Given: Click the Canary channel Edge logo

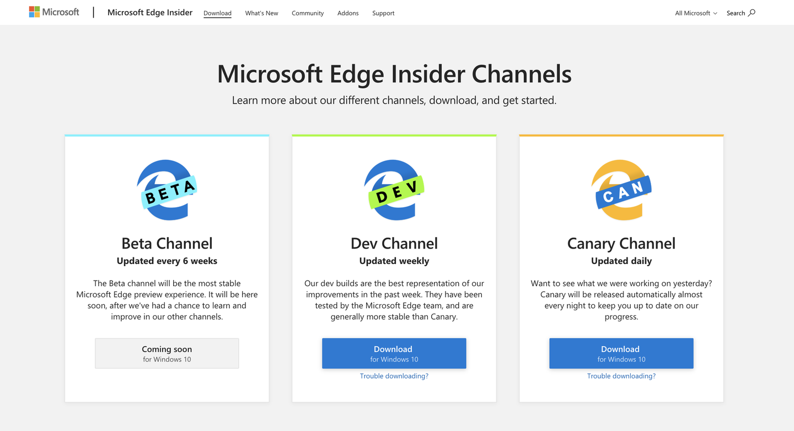Looking at the screenshot, I should 621,190.
